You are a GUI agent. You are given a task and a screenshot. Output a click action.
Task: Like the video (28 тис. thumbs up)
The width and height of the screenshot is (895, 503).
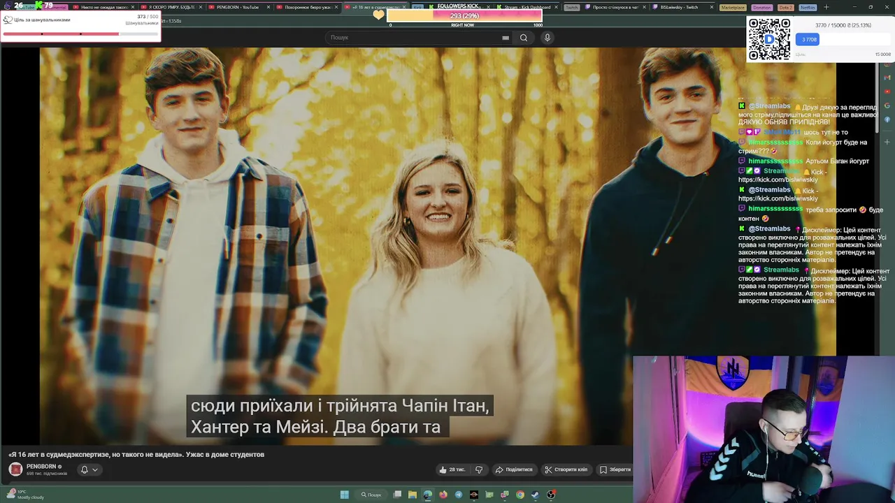(x=452, y=469)
